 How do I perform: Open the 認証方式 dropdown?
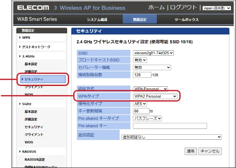point(150,89)
